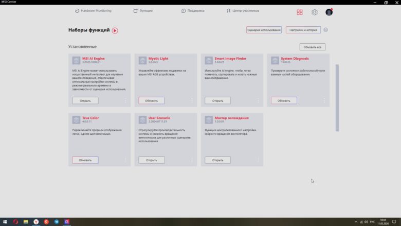Screen dimensions: 401x226
Task: Open Opera browser from taskbar
Action: click(x=15, y=222)
